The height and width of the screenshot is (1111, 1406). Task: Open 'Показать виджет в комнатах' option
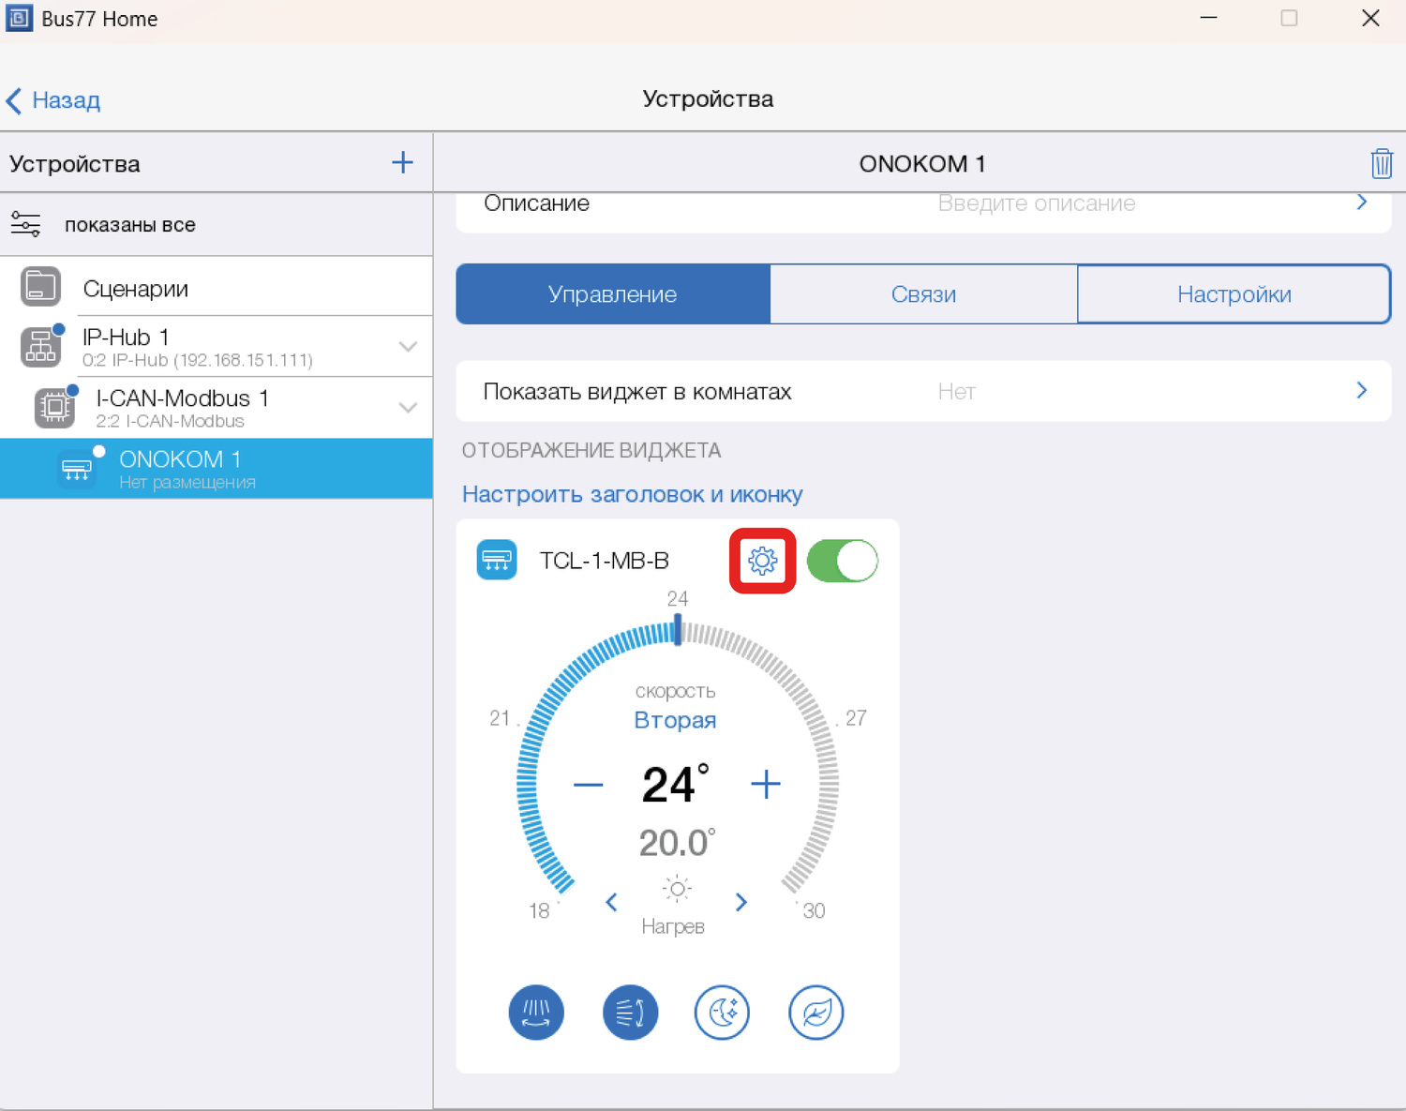click(922, 392)
